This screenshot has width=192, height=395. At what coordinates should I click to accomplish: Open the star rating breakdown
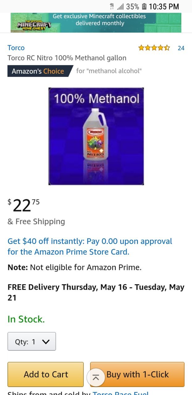point(154,48)
